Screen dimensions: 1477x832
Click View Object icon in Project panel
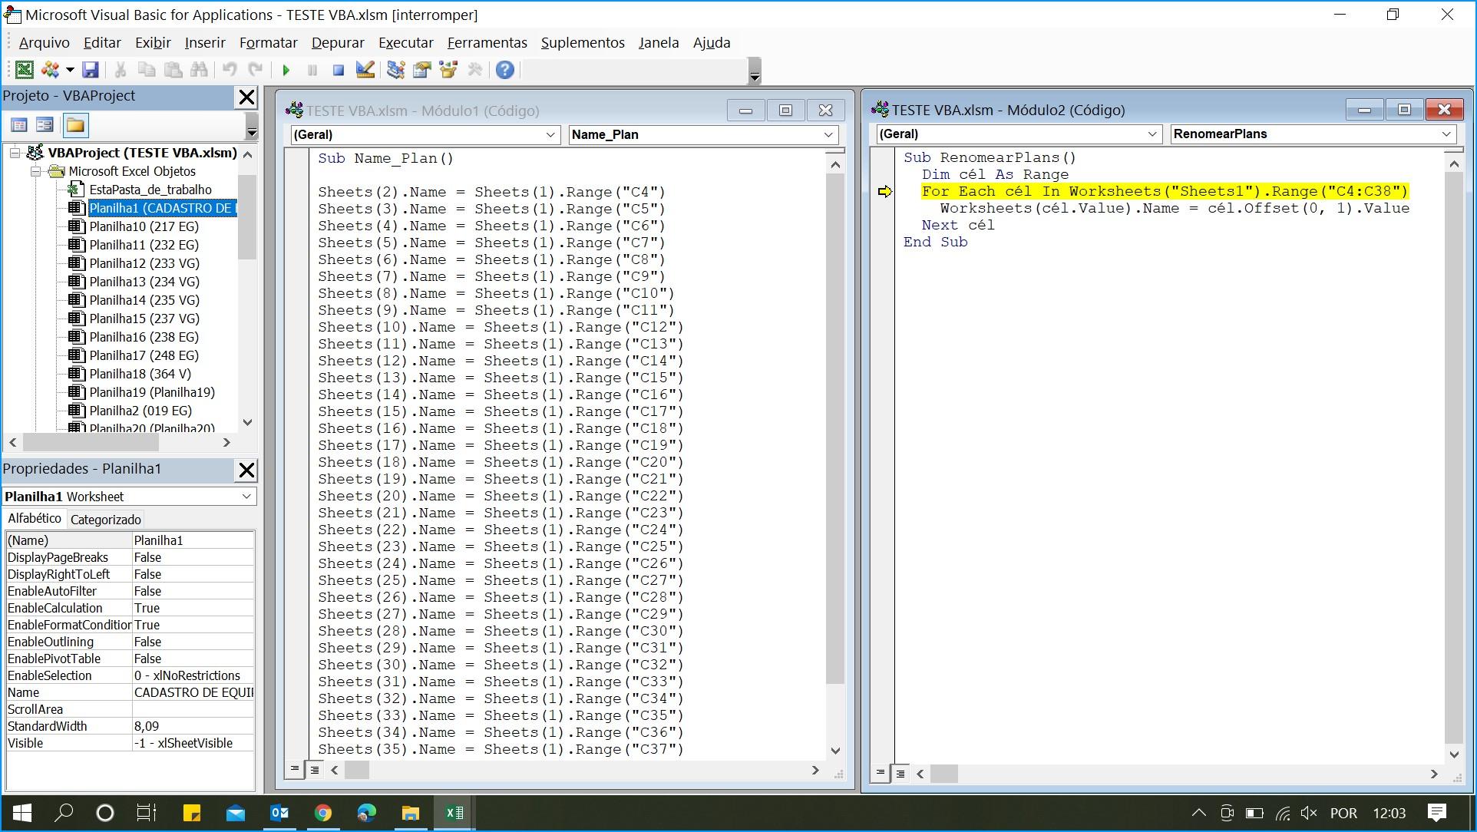click(x=45, y=125)
